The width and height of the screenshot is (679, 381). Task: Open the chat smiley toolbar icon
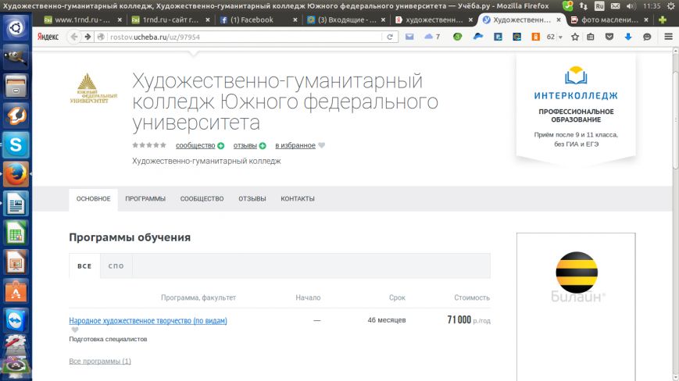647,37
